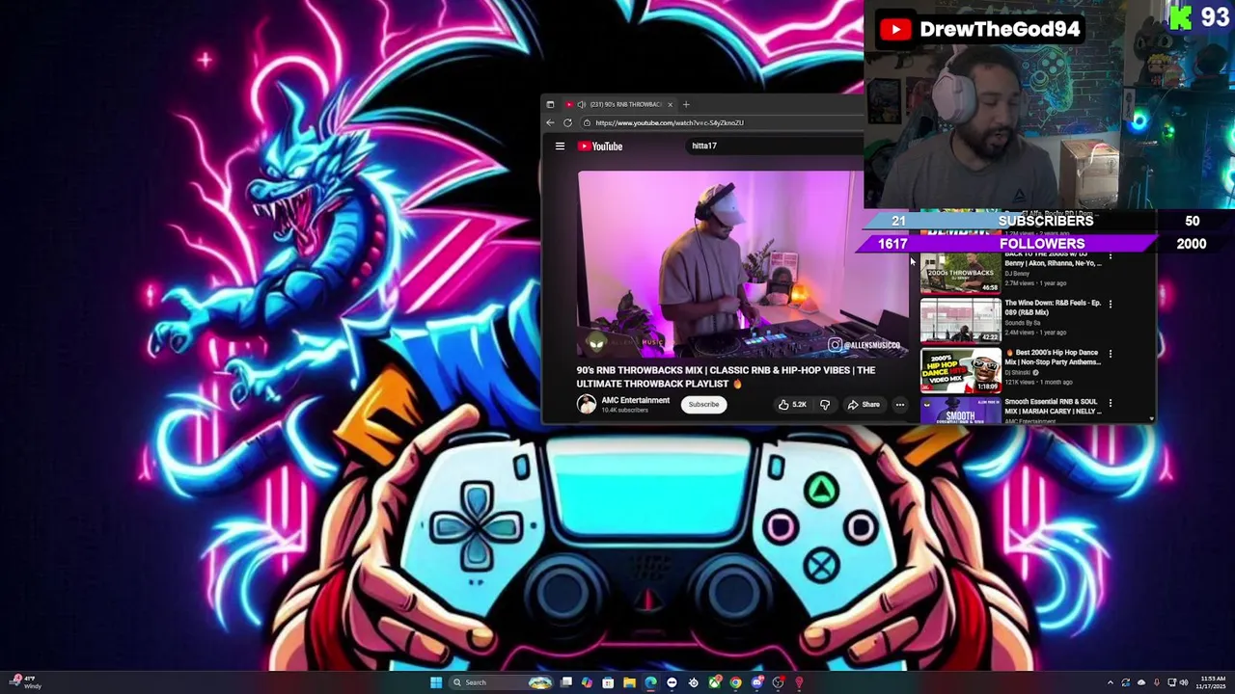Open the Xbox app on the taskbar
The image size is (1235, 694).
714,682
